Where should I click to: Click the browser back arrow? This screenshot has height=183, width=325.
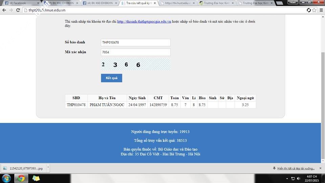coord(4,10)
